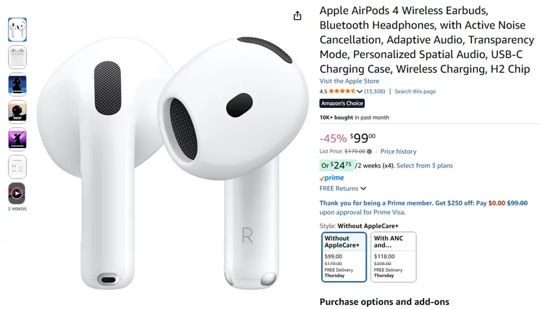Select the purple background thumbnail

17,140
